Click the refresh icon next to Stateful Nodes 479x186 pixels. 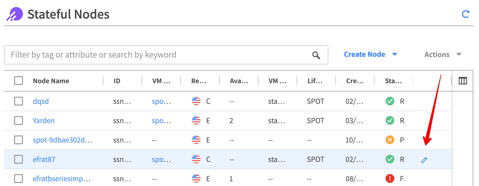click(465, 14)
